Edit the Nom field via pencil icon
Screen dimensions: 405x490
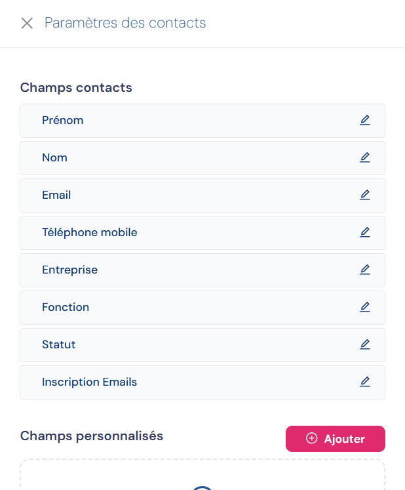(x=365, y=158)
